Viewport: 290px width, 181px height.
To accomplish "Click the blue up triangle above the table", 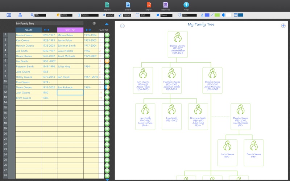I will coord(107,24).
